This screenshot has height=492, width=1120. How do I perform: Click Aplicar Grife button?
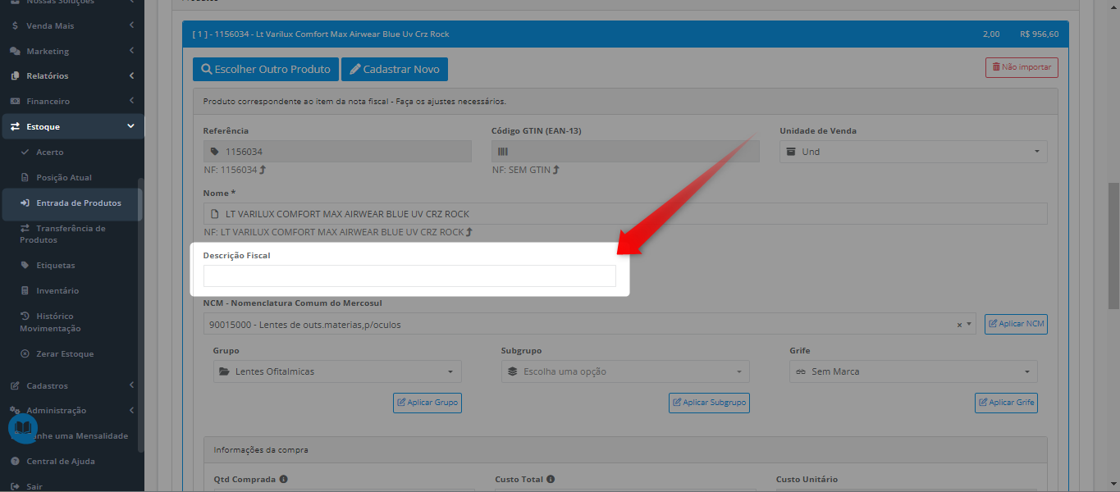pyautogui.click(x=1007, y=403)
